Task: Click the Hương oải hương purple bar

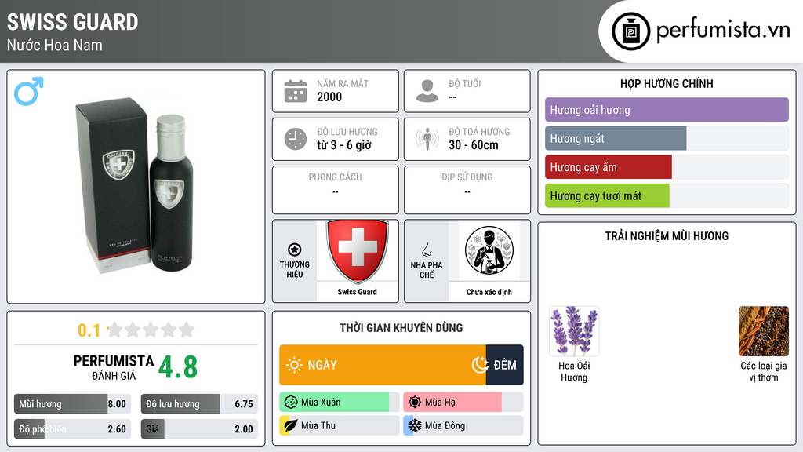Action: [667, 110]
